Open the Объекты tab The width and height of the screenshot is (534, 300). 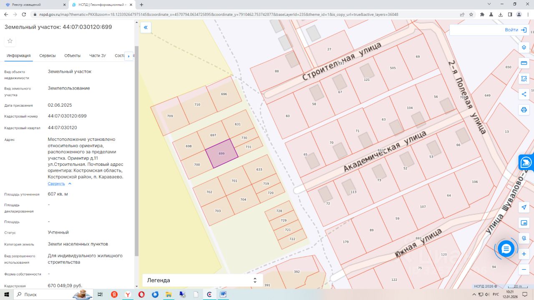[x=72, y=56]
